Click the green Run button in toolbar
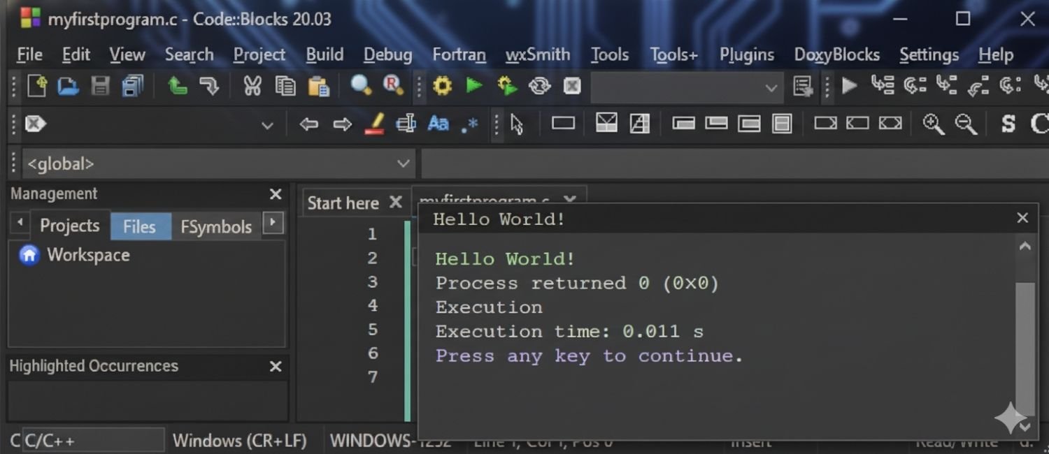 click(474, 86)
